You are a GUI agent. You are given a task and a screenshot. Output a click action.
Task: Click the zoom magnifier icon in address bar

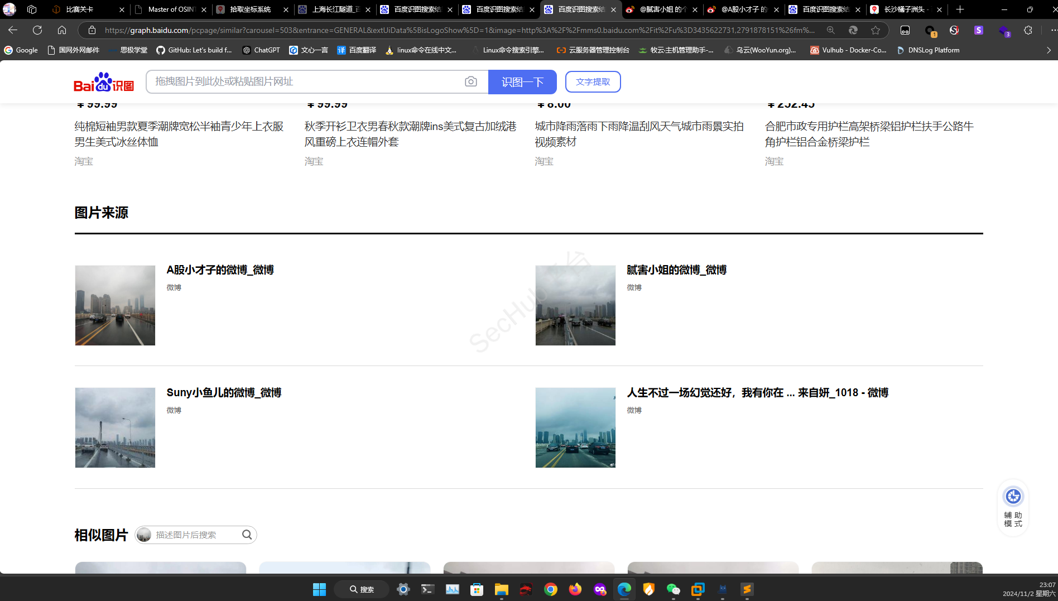point(831,30)
